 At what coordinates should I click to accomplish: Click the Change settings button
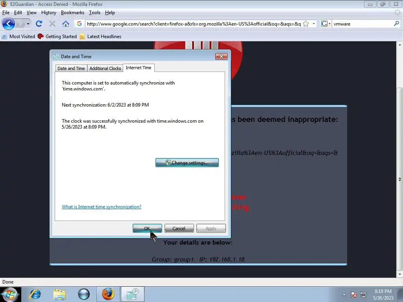[187, 162]
